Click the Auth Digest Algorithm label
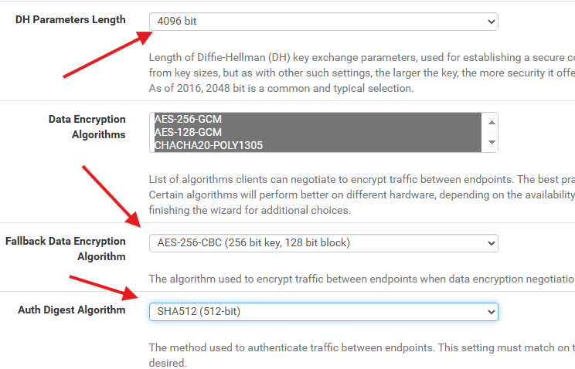The height and width of the screenshot is (369, 575). (x=72, y=310)
